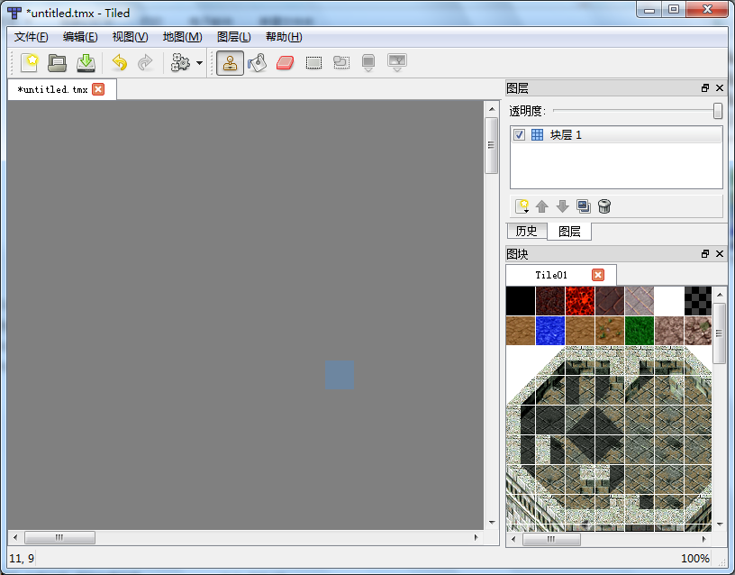Open the 图层(L) menu
The height and width of the screenshot is (575, 735).
click(x=234, y=37)
